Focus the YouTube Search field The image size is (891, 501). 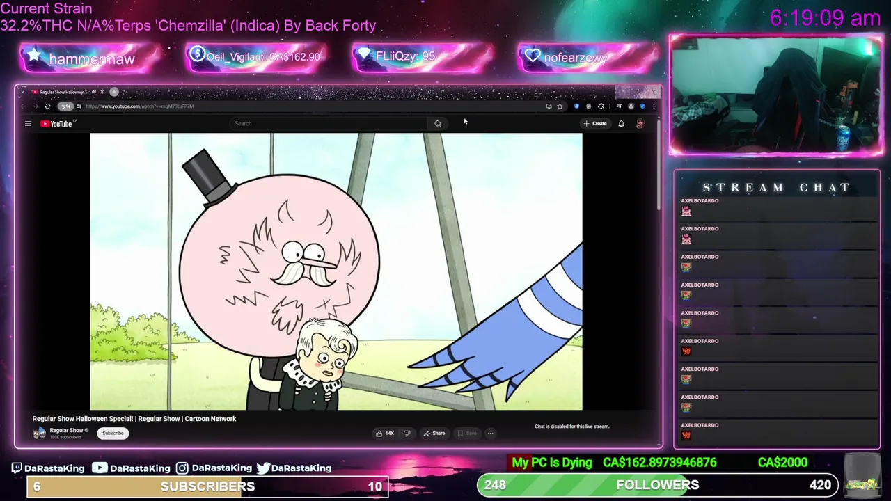pyautogui.click(x=329, y=124)
